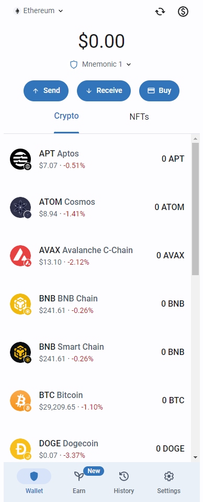
Task: Click the refresh sync arrows icon
Action: (160, 12)
